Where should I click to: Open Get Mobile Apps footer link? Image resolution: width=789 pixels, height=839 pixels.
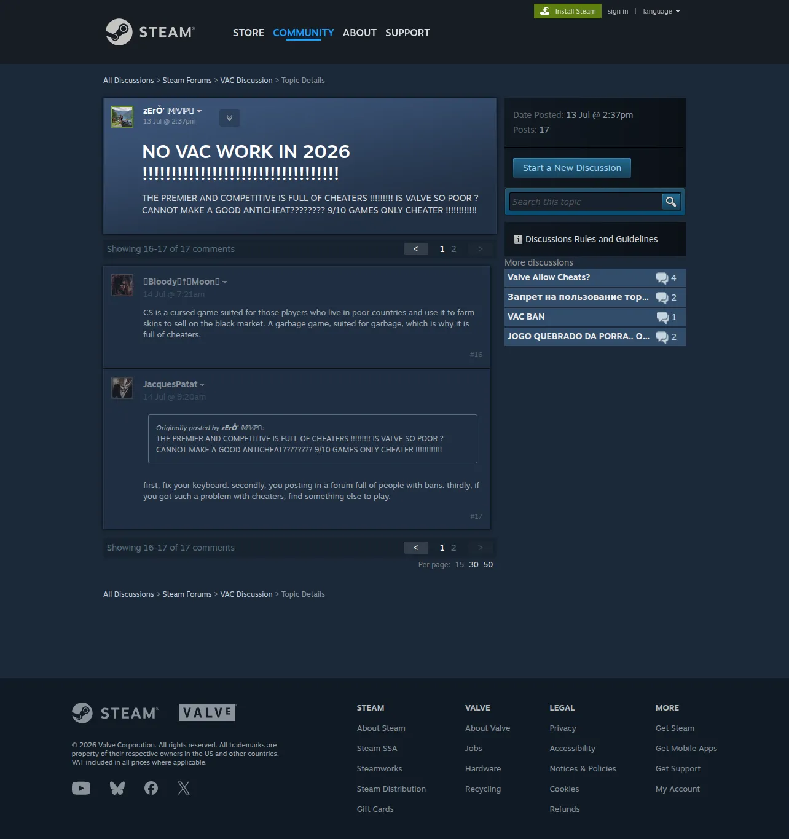click(686, 749)
